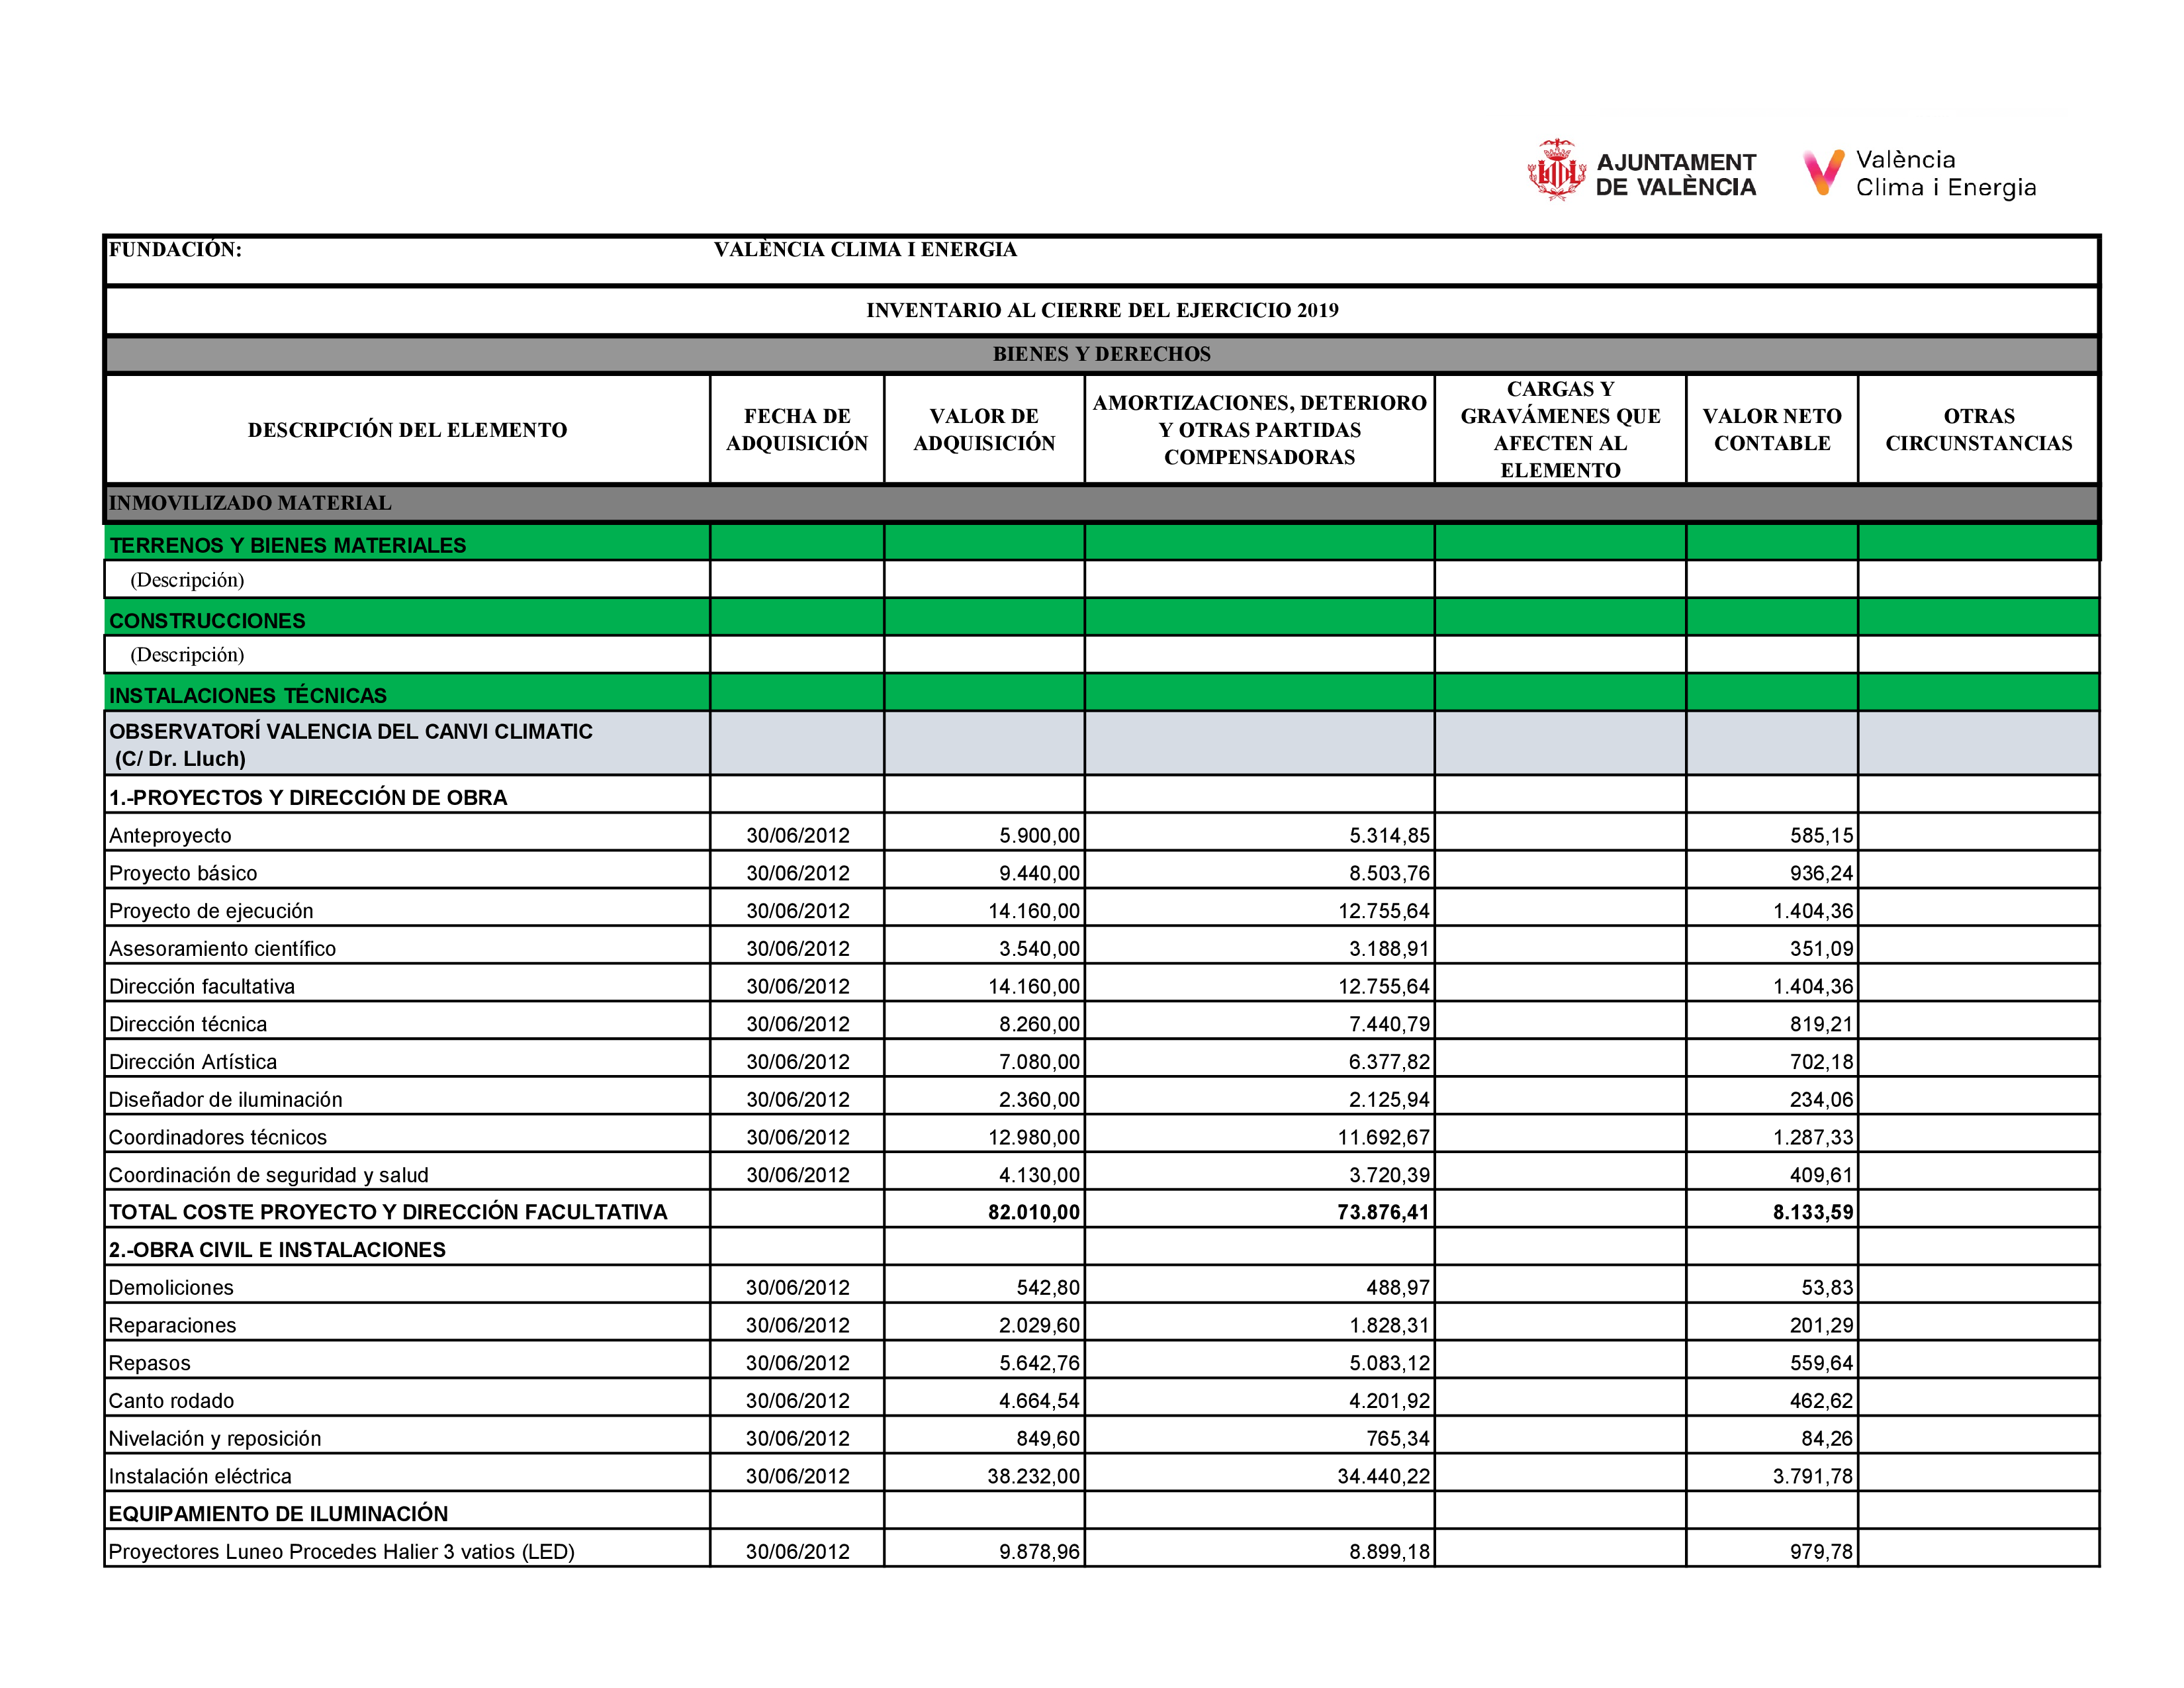Click the Demoliciones value 542,80
This screenshot has width=2184, height=1688.
[x=1048, y=1288]
